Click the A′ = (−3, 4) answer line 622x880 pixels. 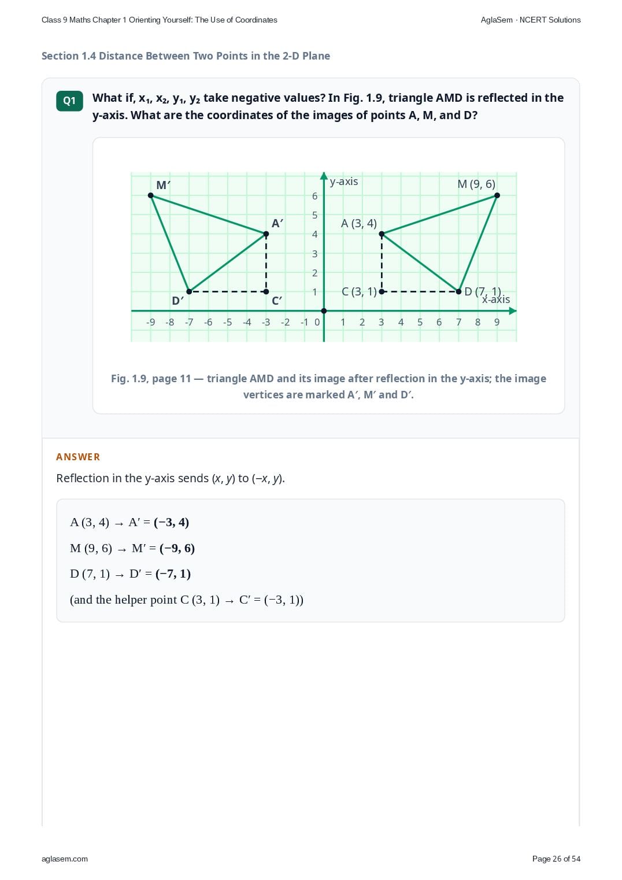pos(129,522)
